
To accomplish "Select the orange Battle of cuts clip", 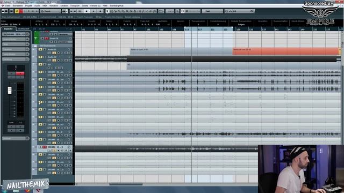I will 285,51.
